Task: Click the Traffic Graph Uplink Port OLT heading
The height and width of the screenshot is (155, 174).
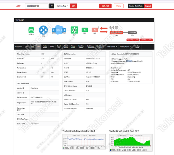Action: pyautogui.click(x=124, y=131)
